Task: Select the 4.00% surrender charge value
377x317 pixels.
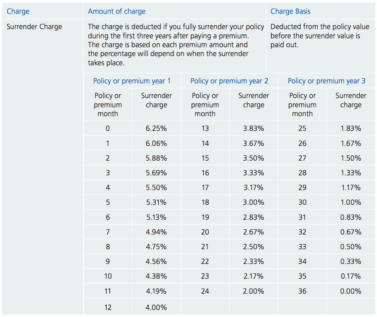Action: click(156, 307)
